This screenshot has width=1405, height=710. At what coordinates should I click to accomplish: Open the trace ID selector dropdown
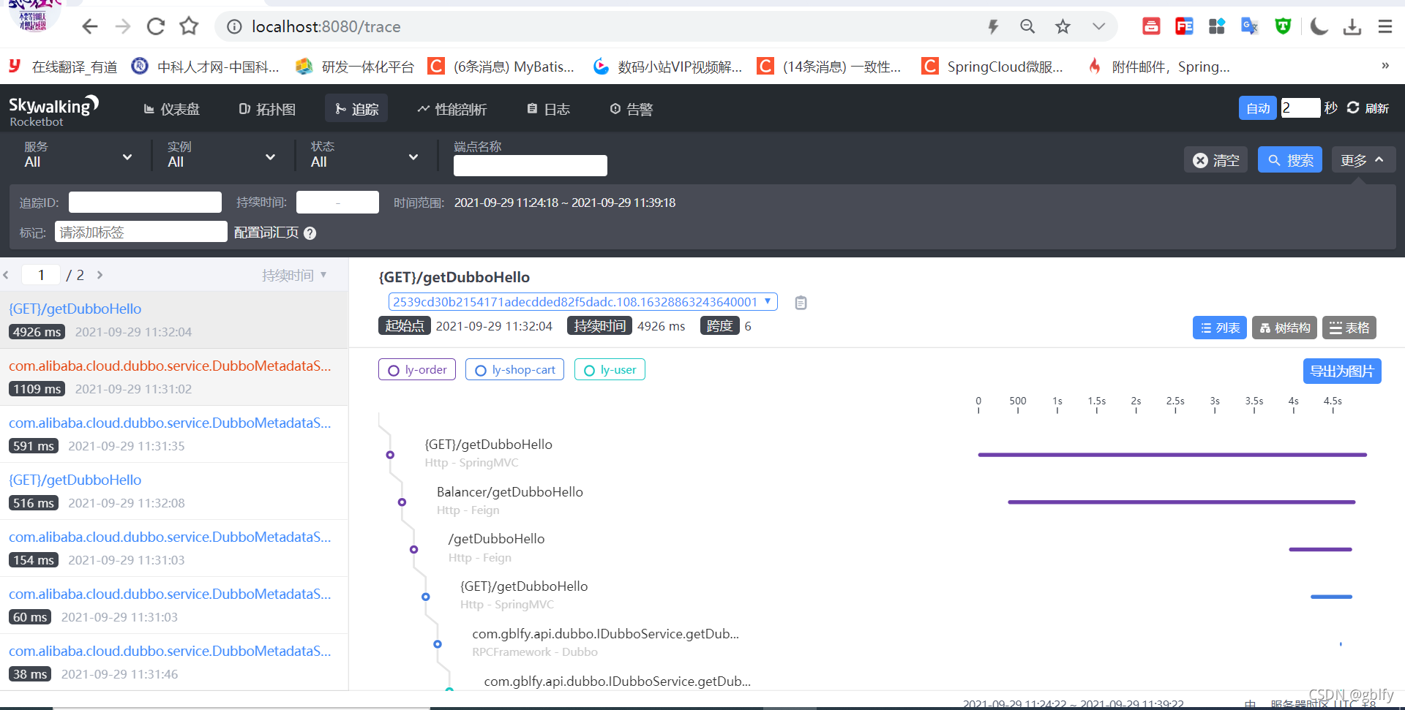coord(582,302)
